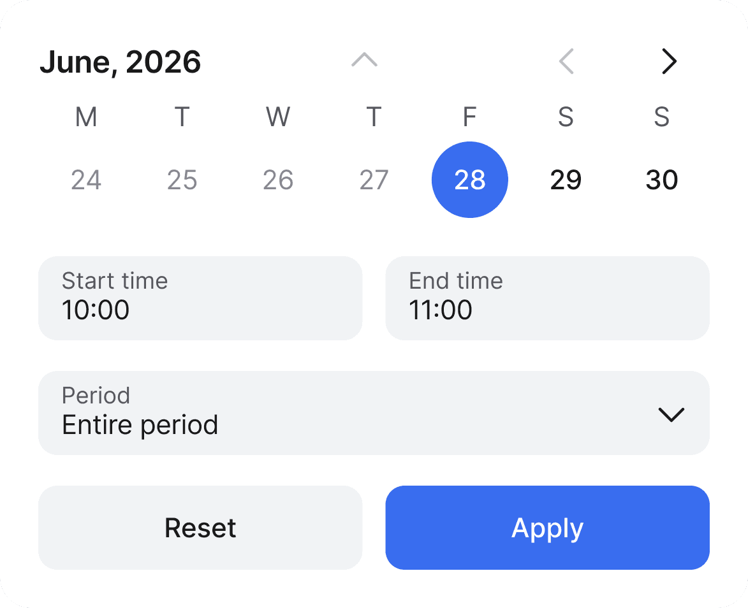The width and height of the screenshot is (748, 608).
Task: Click the 10:00 start time value
Action: coord(95,310)
